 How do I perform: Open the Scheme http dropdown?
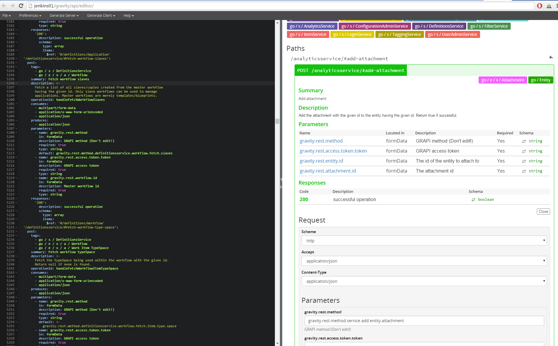[424, 240]
